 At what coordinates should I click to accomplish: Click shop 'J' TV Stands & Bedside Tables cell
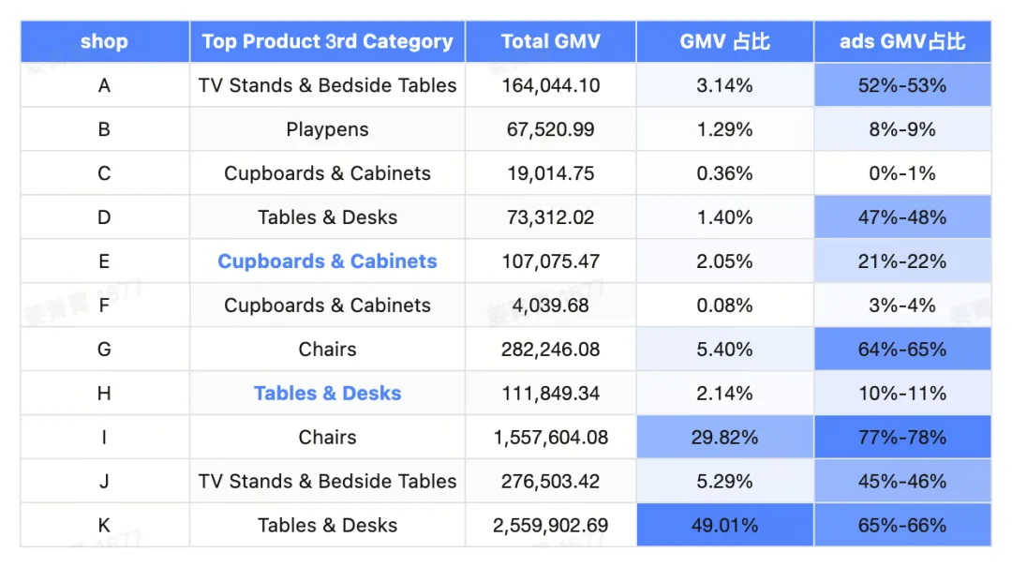coord(327,481)
